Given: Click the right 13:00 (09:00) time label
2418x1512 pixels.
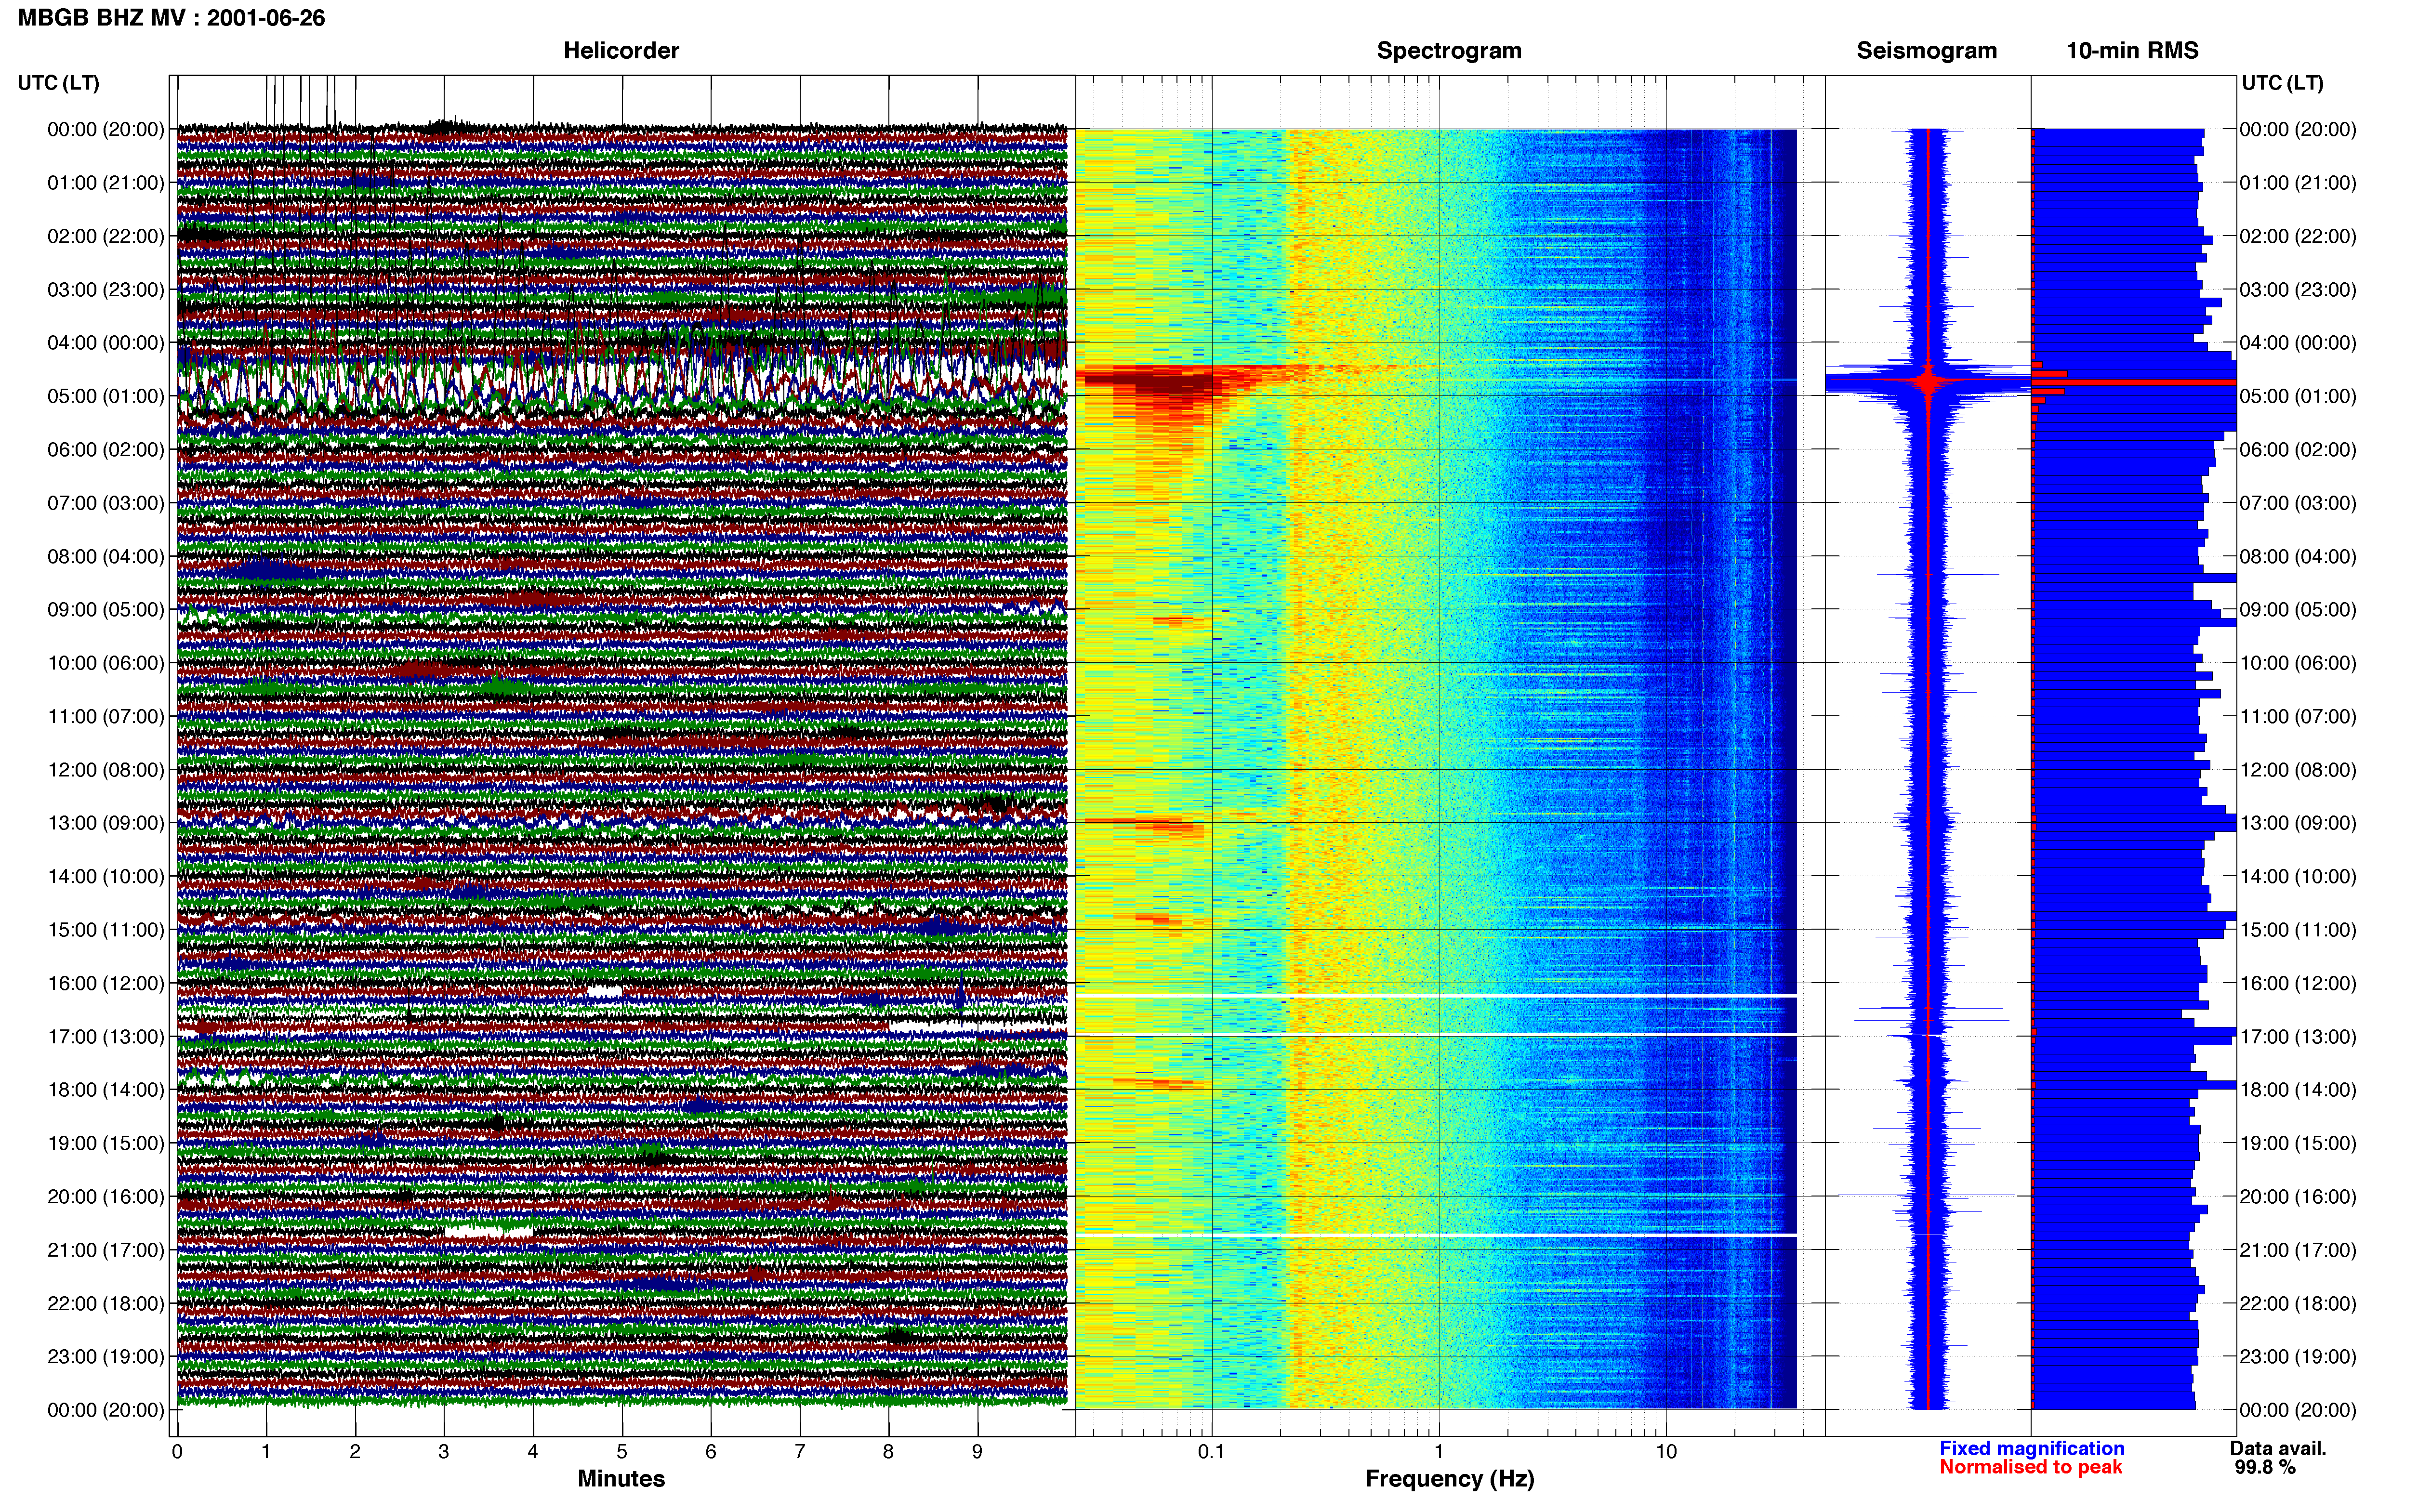Looking at the screenshot, I should tap(2298, 823).
